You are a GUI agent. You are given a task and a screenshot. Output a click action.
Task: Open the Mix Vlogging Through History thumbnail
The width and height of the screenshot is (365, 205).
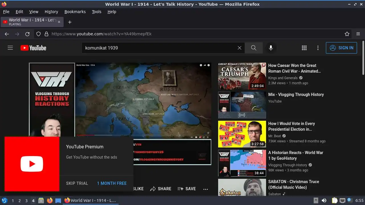[242, 105]
